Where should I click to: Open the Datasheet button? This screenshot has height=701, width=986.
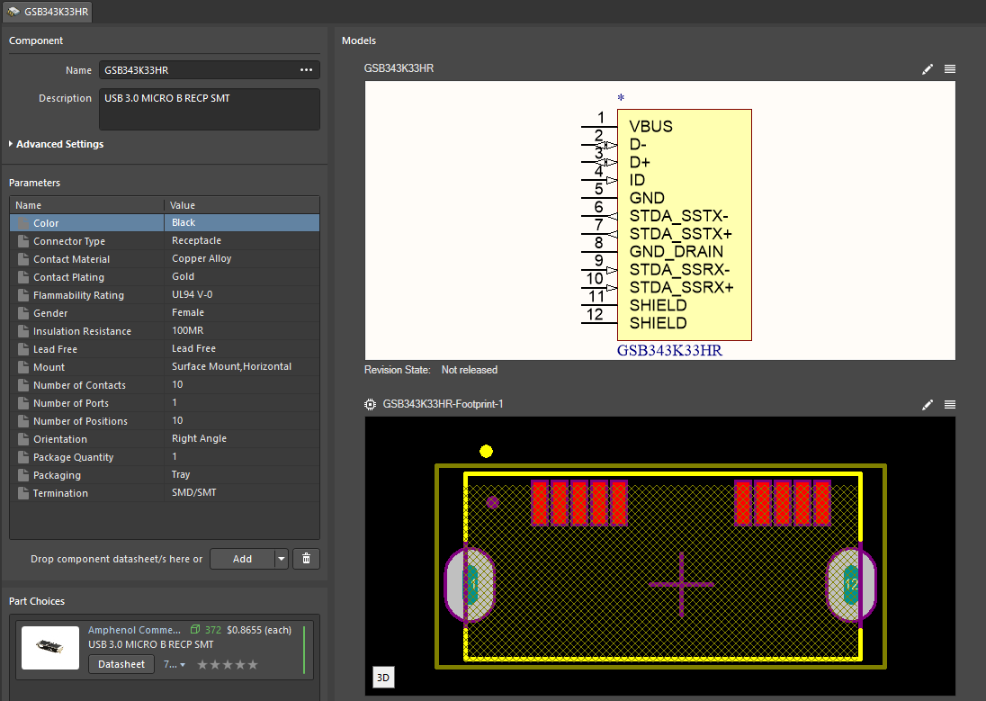pos(121,664)
